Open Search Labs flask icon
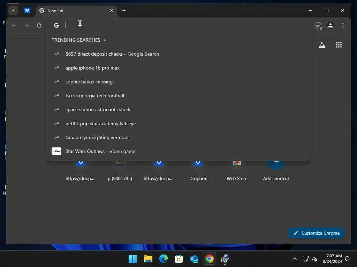 [322, 45]
